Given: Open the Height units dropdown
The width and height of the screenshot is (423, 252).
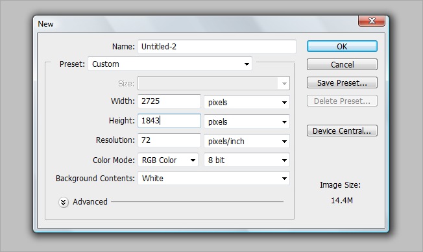Looking at the screenshot, I should coord(247,121).
